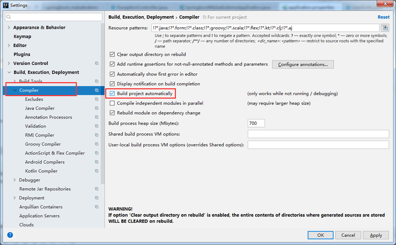Screen dimensions: 396x245
Task: Click project-level icon next to Kotlin Compiler
Action: point(97,171)
